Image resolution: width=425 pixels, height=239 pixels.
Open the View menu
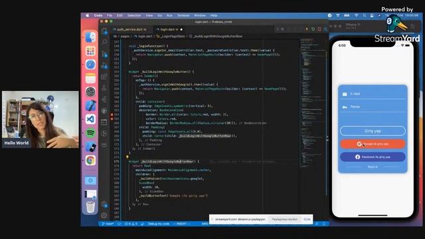[x=149, y=15]
